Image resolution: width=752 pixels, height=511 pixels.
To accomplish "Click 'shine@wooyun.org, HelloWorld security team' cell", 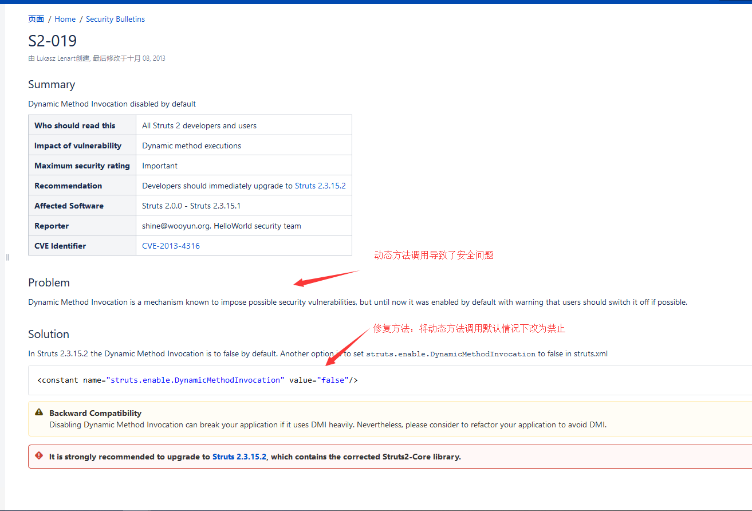I will pyautogui.click(x=244, y=226).
